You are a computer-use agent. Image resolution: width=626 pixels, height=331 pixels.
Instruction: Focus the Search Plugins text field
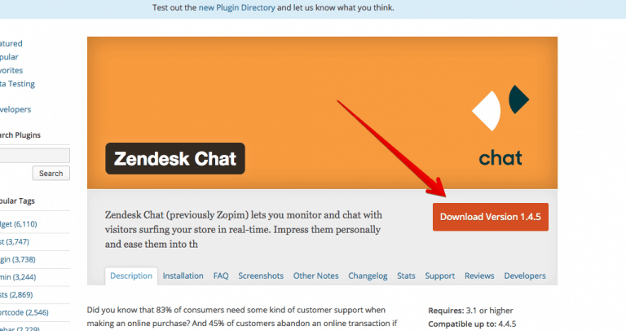point(34,156)
